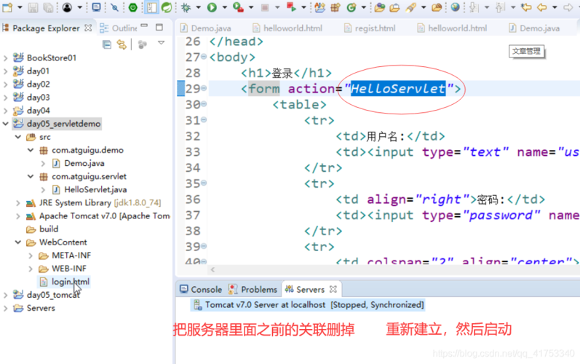Click the Open Type toolbar icon

379,7
